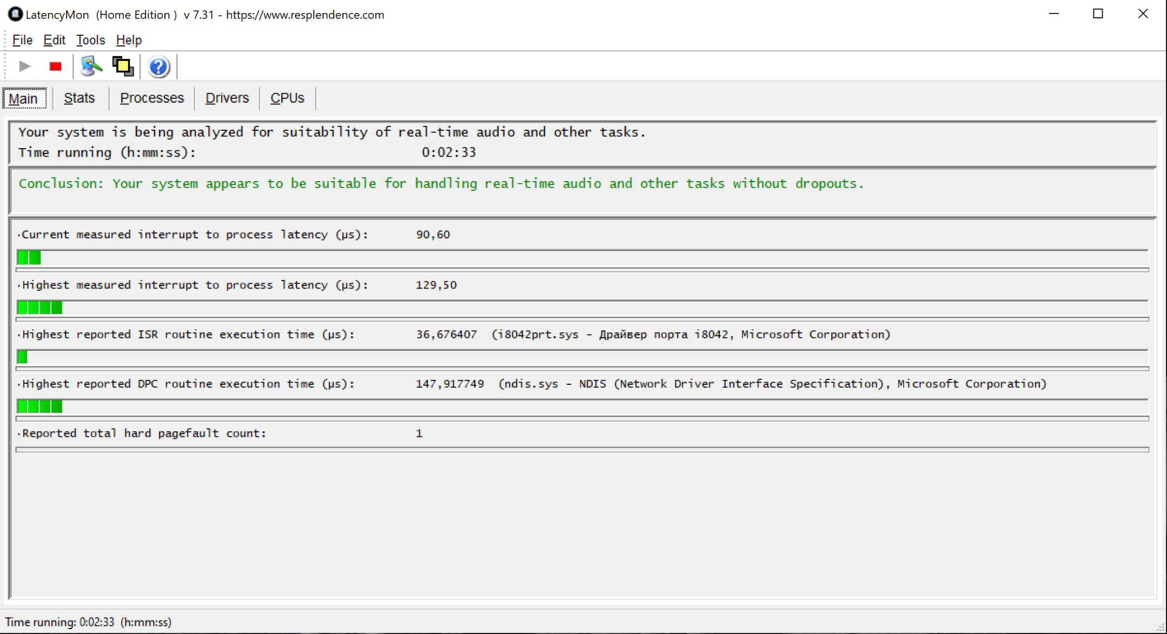The width and height of the screenshot is (1167, 634).
Task: Switch to the Drivers tab
Action: 227,98
